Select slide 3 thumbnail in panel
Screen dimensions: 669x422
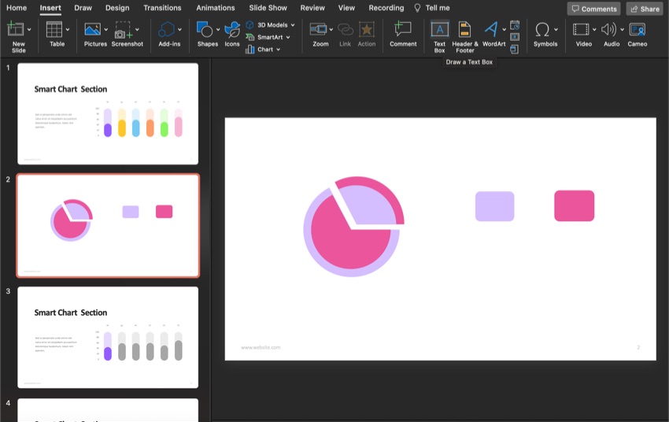pyautogui.click(x=108, y=337)
